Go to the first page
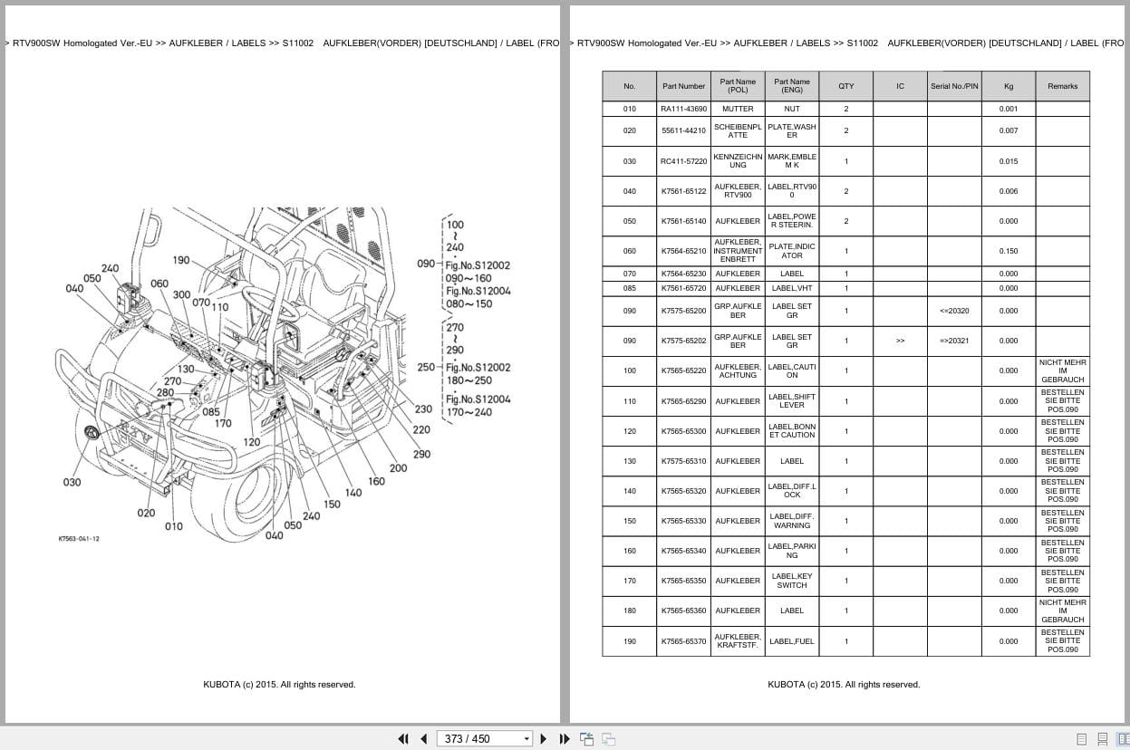1130x750 pixels. (x=403, y=738)
